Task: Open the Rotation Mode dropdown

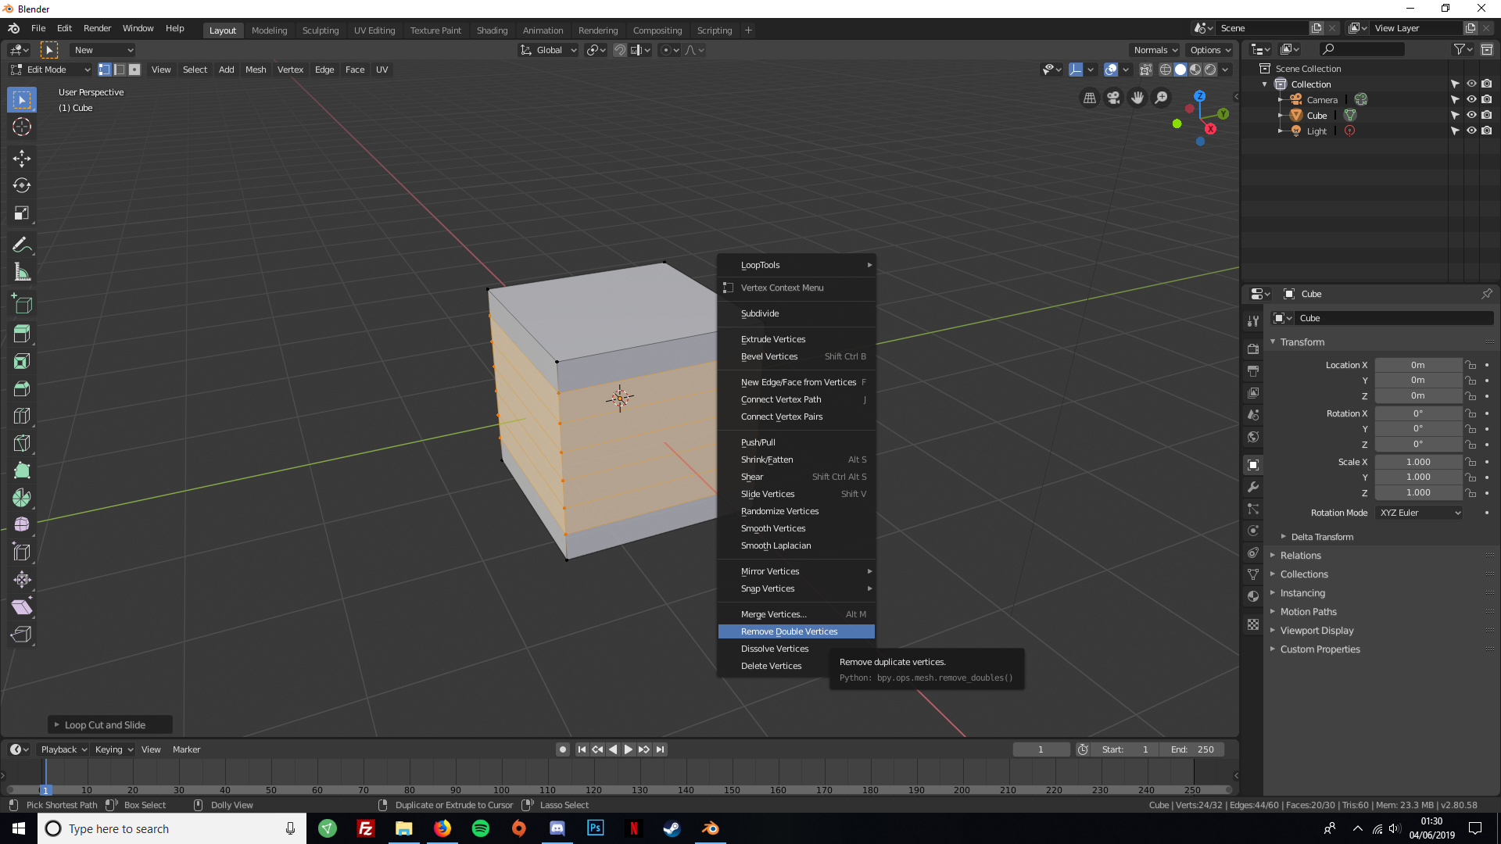Action: 1418,513
